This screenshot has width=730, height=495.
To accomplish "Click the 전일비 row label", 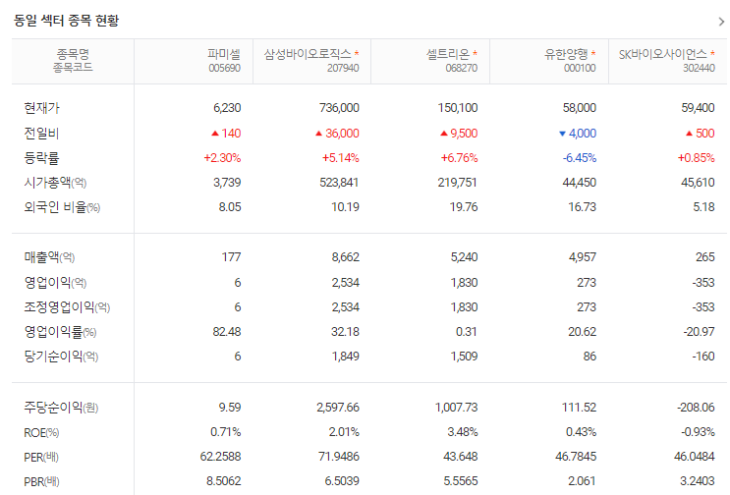I will coord(41,134).
